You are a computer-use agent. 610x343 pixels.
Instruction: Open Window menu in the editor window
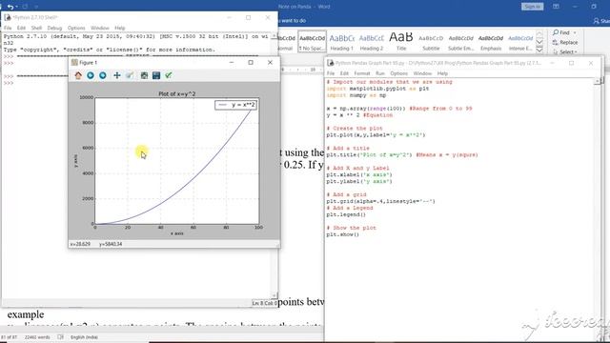(x=422, y=73)
